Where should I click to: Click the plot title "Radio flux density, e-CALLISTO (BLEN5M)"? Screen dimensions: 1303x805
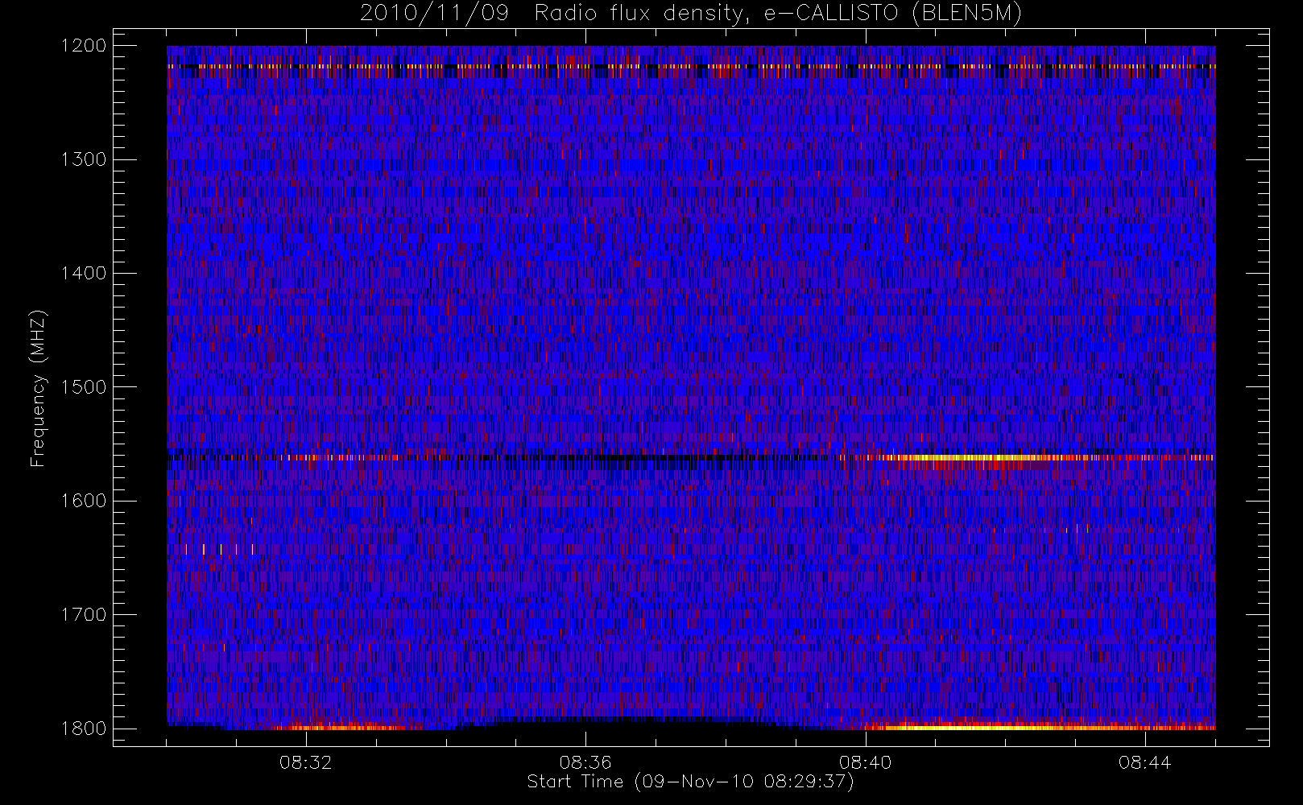(x=778, y=14)
